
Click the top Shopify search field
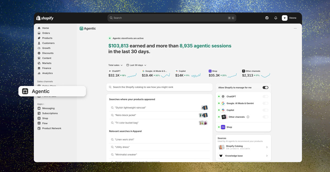coord(172,18)
